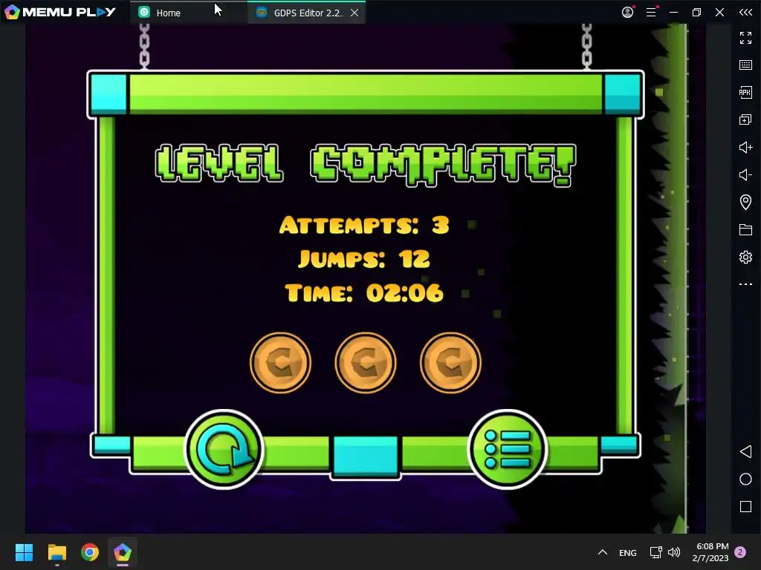Decrease emulator volume
761x570 pixels.
click(x=745, y=174)
